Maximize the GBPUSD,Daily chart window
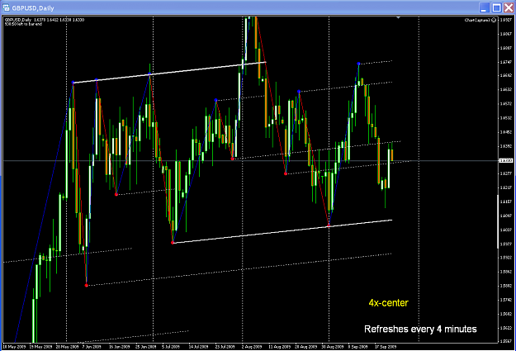The height and width of the screenshot is (351, 516). tap(496, 7)
